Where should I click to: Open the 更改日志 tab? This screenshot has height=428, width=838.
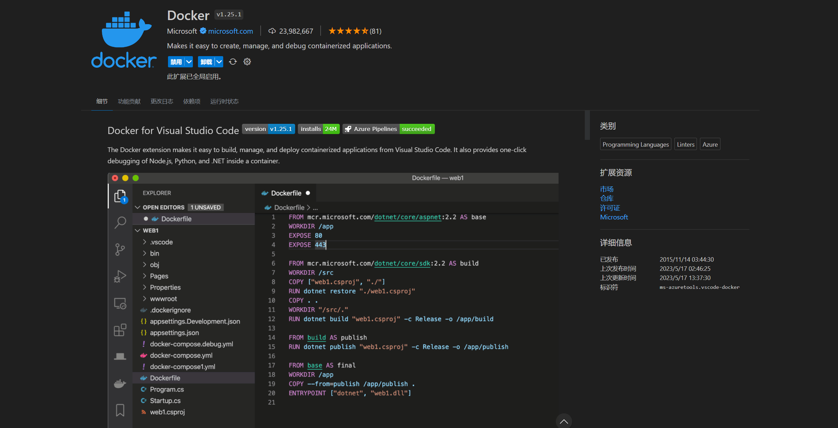click(162, 101)
